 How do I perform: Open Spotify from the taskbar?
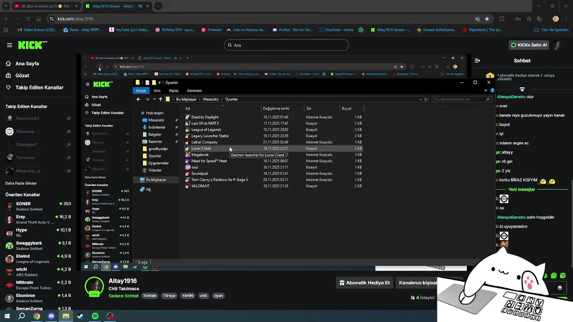click(x=95, y=316)
